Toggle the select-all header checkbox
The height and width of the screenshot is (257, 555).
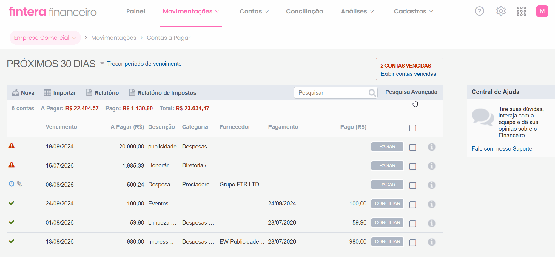coord(413,128)
